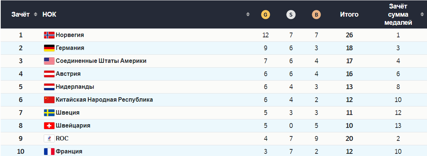The width and height of the screenshot is (427, 156).
Task: Open the Норвегия country link
Action: click(x=70, y=35)
